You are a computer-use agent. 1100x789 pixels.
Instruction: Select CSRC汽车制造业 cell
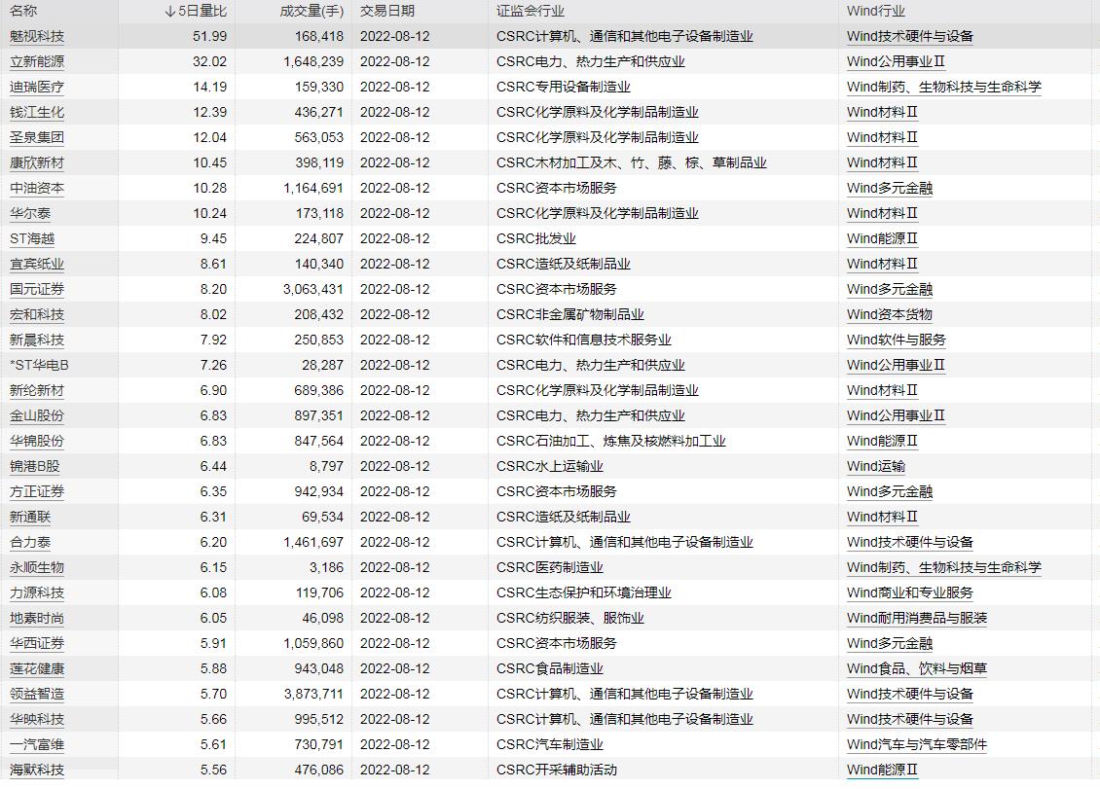[550, 744]
